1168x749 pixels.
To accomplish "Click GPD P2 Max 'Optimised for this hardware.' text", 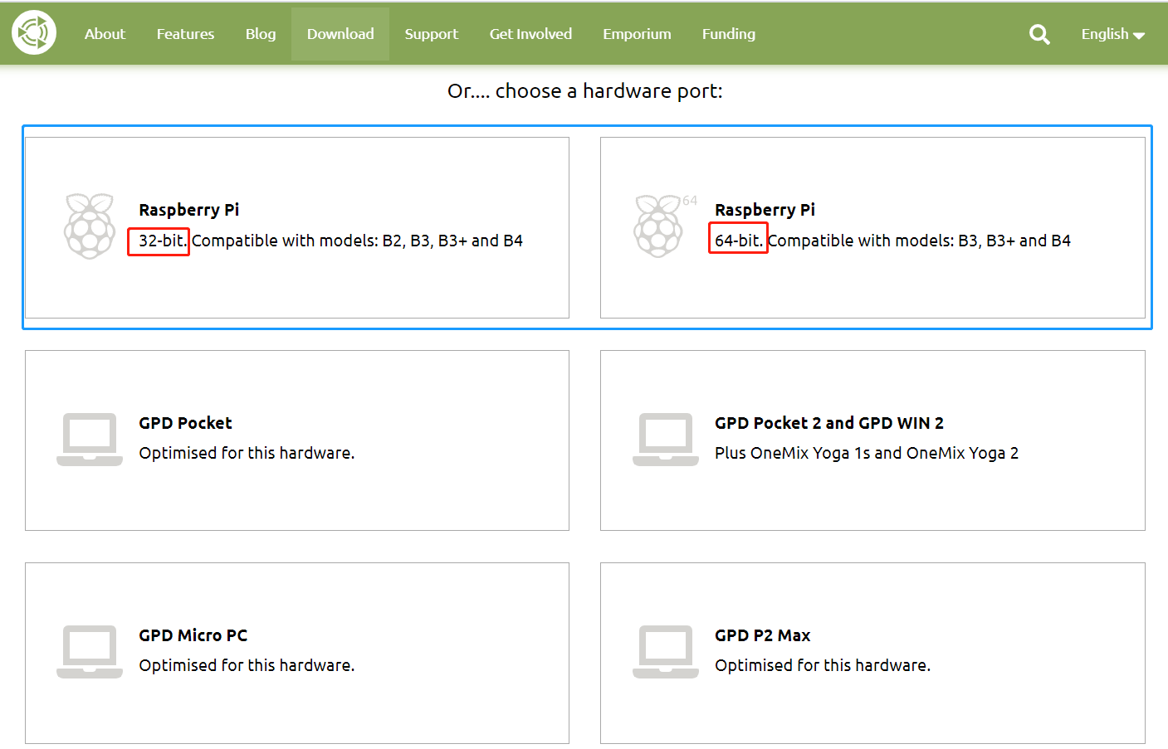I will (x=823, y=665).
